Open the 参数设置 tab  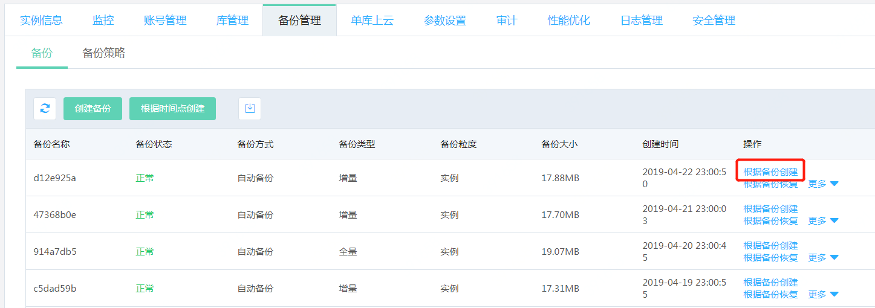pos(445,21)
